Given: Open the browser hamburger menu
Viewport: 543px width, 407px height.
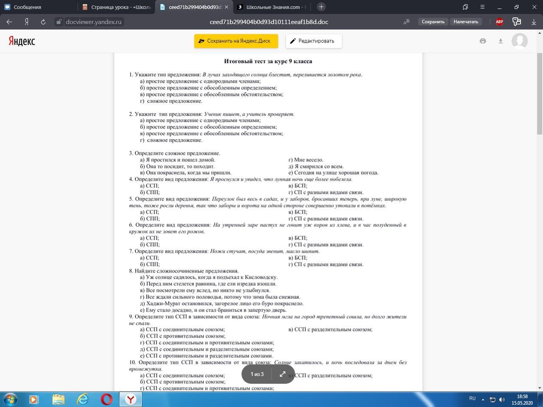Looking at the screenshot, I should pyautogui.click(x=482, y=7).
